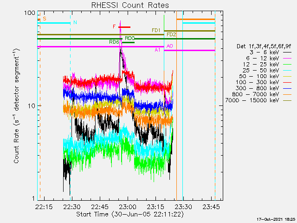The image size is (297, 223).
Task: Click the '23:00' x-axis tick label
Action: (x=128, y=207)
